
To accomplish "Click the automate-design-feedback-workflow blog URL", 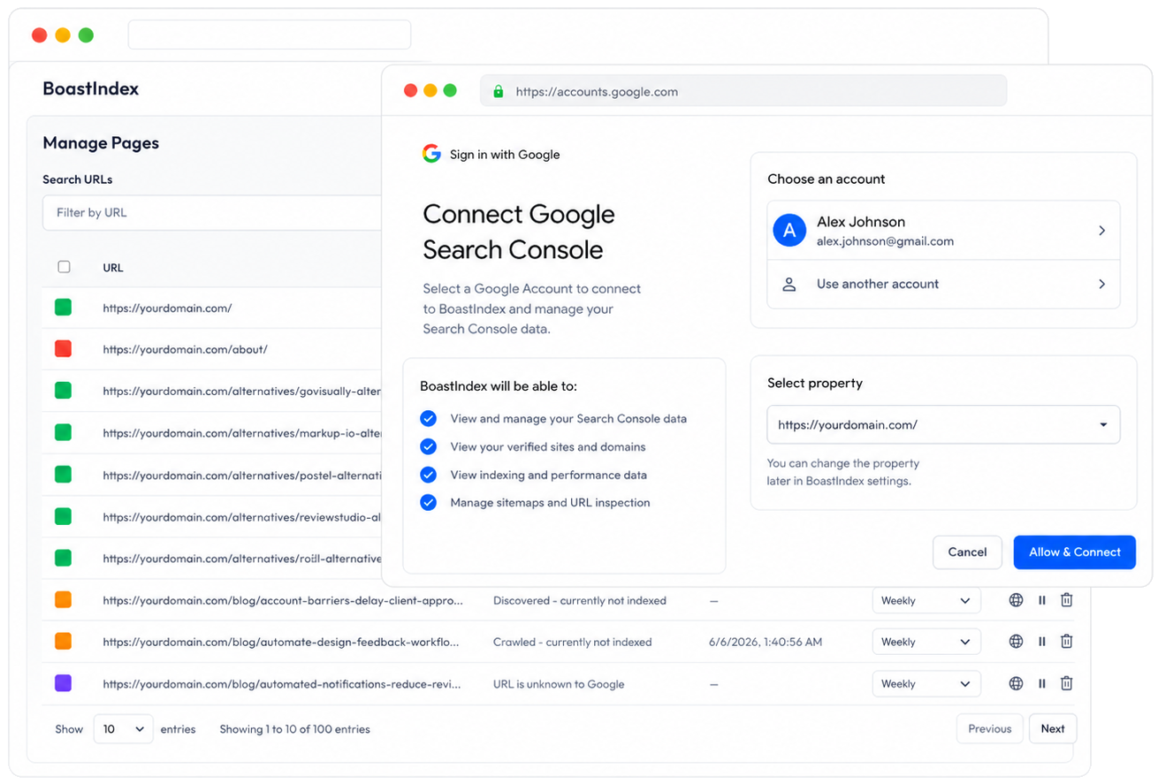I will 281,642.
